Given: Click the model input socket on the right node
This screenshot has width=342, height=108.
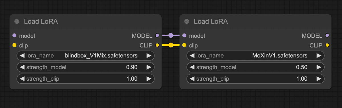Looking at the screenshot, I should [x=184, y=36].
